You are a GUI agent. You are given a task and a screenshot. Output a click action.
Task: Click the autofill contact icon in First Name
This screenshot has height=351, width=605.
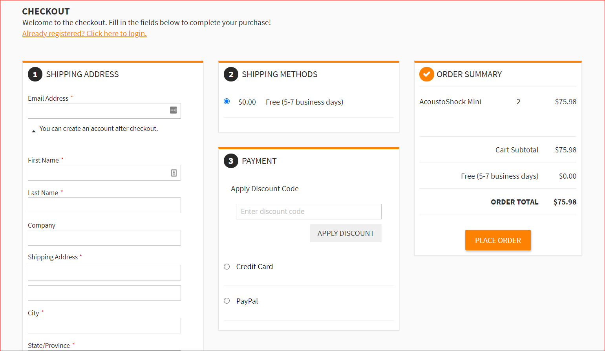point(174,173)
